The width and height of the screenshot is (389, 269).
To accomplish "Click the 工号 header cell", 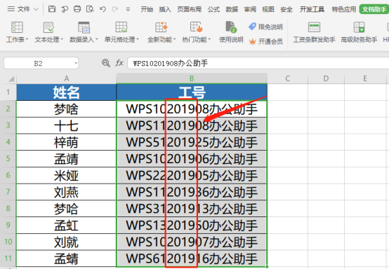I will tap(192, 92).
